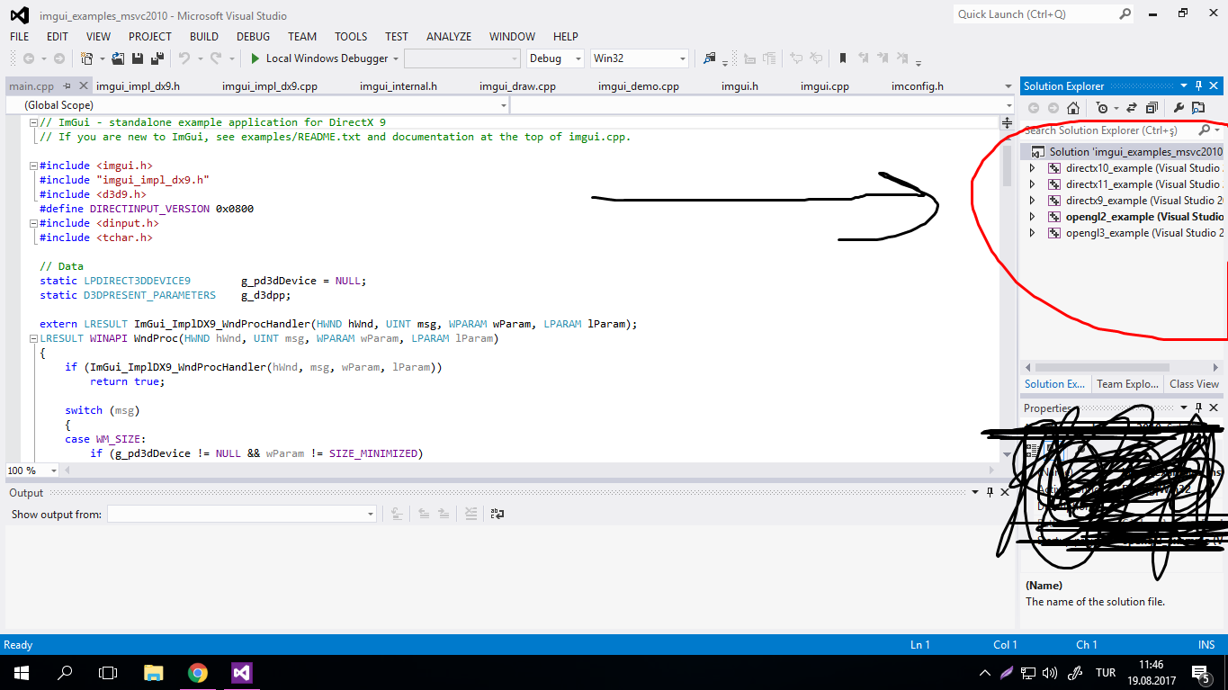Screen dimensions: 1228x690
Task: Open the Show output from dropdown
Action: click(241, 514)
